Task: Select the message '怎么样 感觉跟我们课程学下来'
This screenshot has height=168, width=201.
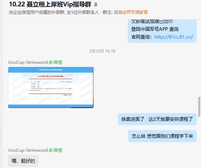Action: pos(162,136)
